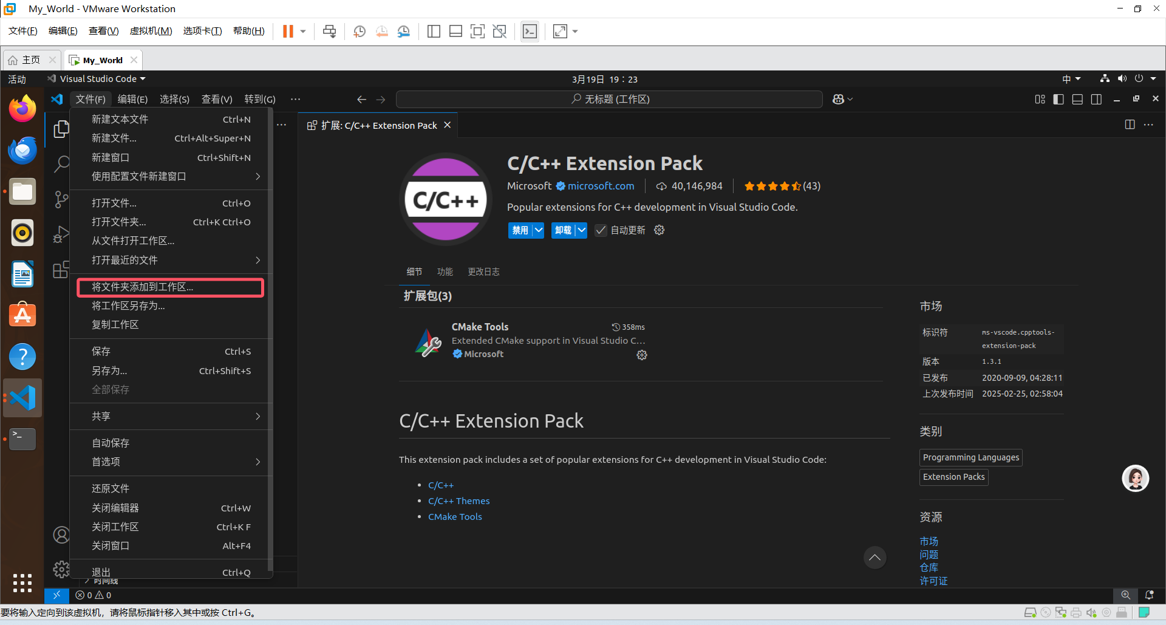The image size is (1166, 625).
Task: Expand the 共享 submenu
Action: tap(171, 416)
